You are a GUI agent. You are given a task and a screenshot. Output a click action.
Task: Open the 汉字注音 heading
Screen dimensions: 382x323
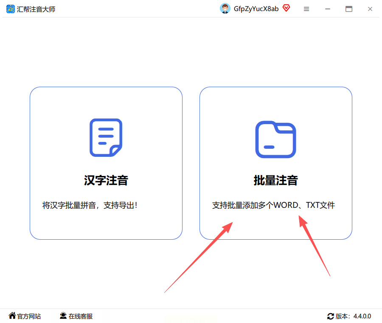coord(106,180)
